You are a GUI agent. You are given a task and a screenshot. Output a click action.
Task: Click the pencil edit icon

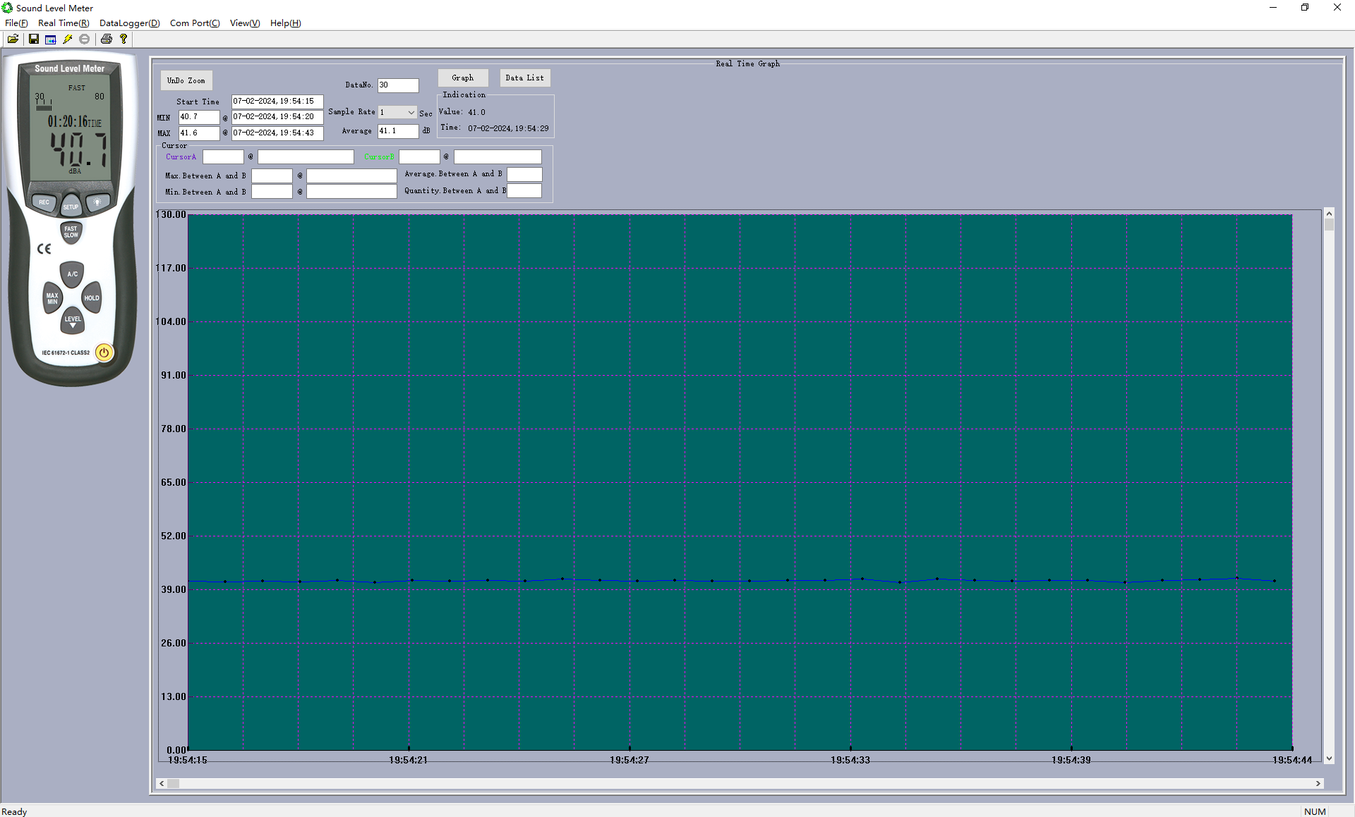click(x=68, y=39)
